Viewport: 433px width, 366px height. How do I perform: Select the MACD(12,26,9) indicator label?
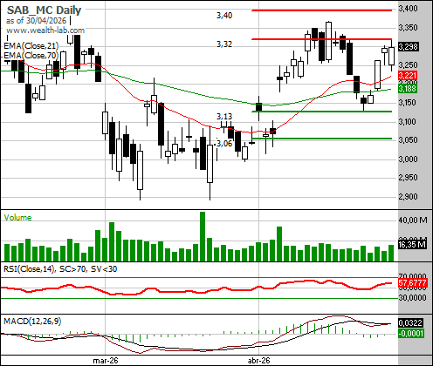32,322
